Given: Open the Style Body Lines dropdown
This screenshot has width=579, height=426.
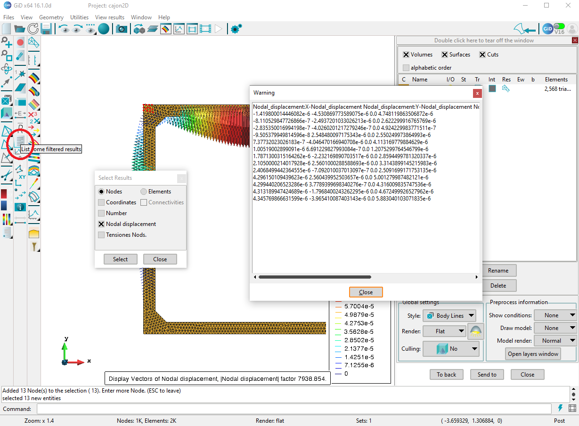Looking at the screenshot, I should [x=449, y=316].
